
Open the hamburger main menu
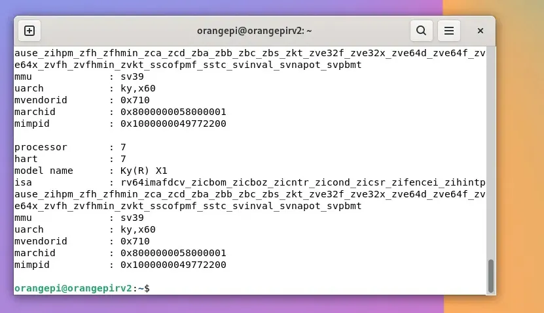point(449,31)
